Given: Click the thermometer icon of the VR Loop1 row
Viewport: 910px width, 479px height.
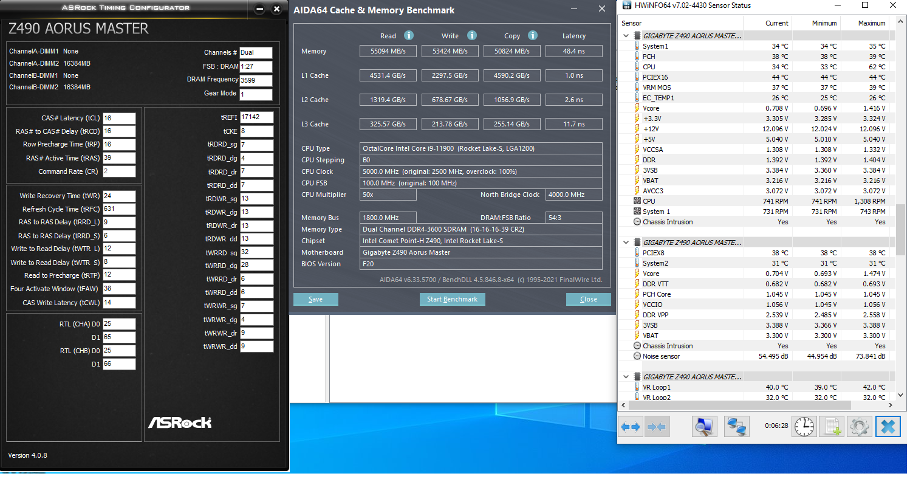Looking at the screenshot, I should pyautogui.click(x=637, y=387).
